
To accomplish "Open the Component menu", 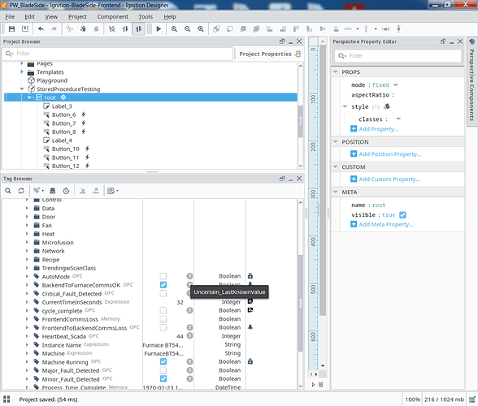I will tap(112, 17).
